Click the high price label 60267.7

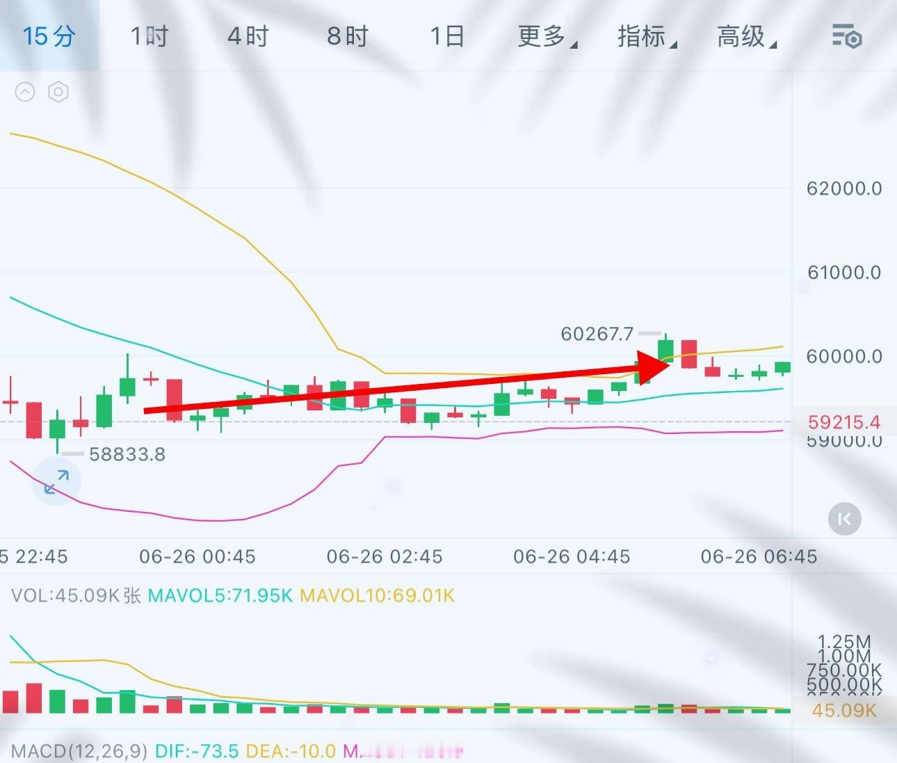click(x=597, y=334)
